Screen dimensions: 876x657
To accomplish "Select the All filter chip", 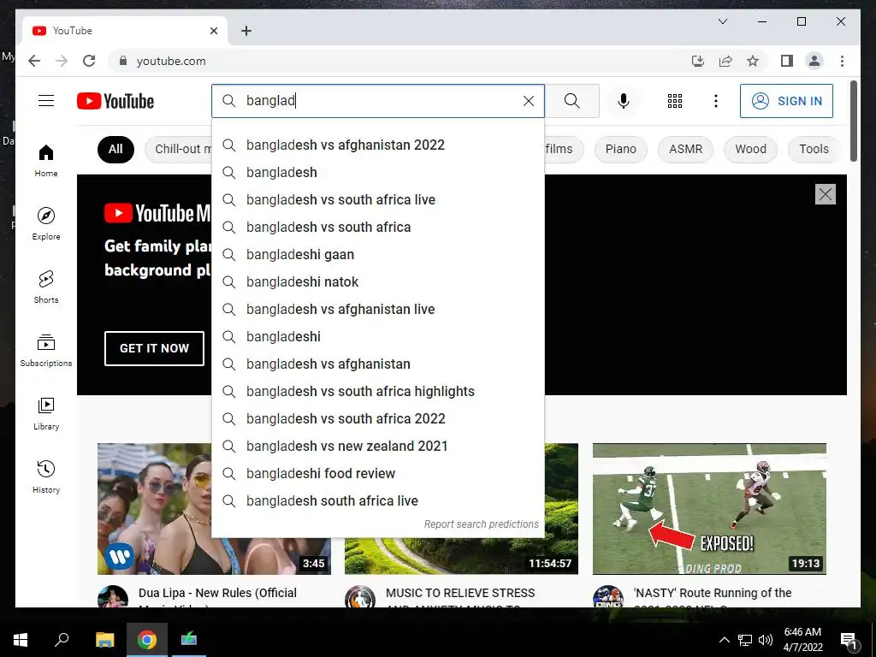I will [115, 149].
